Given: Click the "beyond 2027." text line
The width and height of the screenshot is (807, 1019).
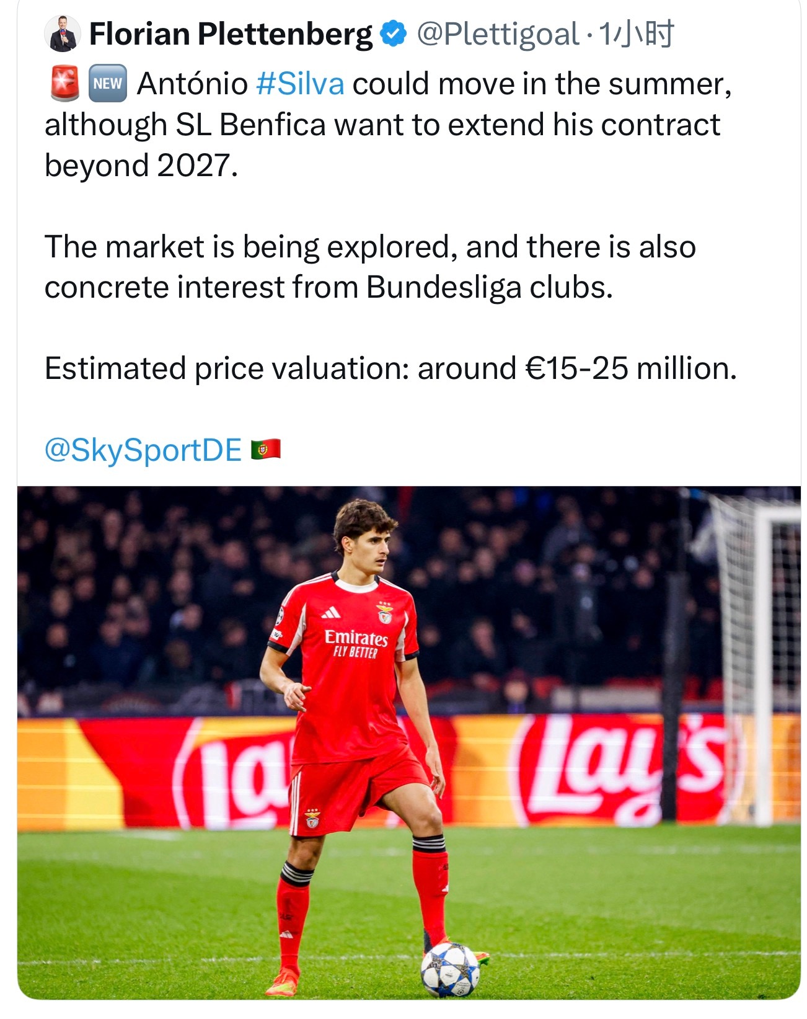Looking at the screenshot, I should point(141,166).
